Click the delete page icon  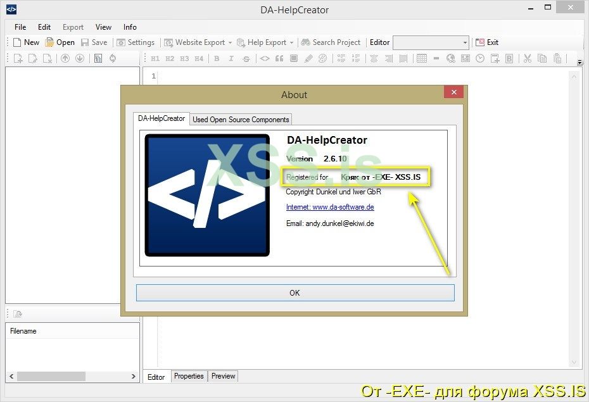pyautogui.click(x=47, y=58)
